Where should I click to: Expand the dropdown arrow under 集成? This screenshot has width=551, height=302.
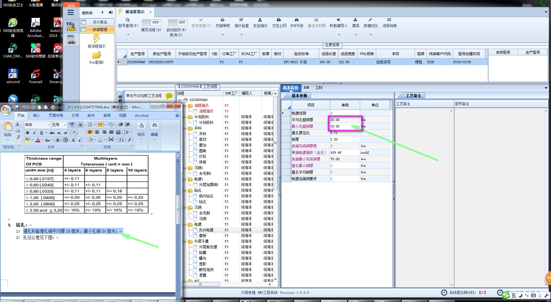[x=356, y=35]
